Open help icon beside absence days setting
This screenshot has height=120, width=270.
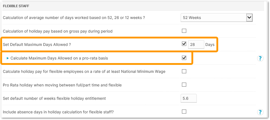(260, 112)
